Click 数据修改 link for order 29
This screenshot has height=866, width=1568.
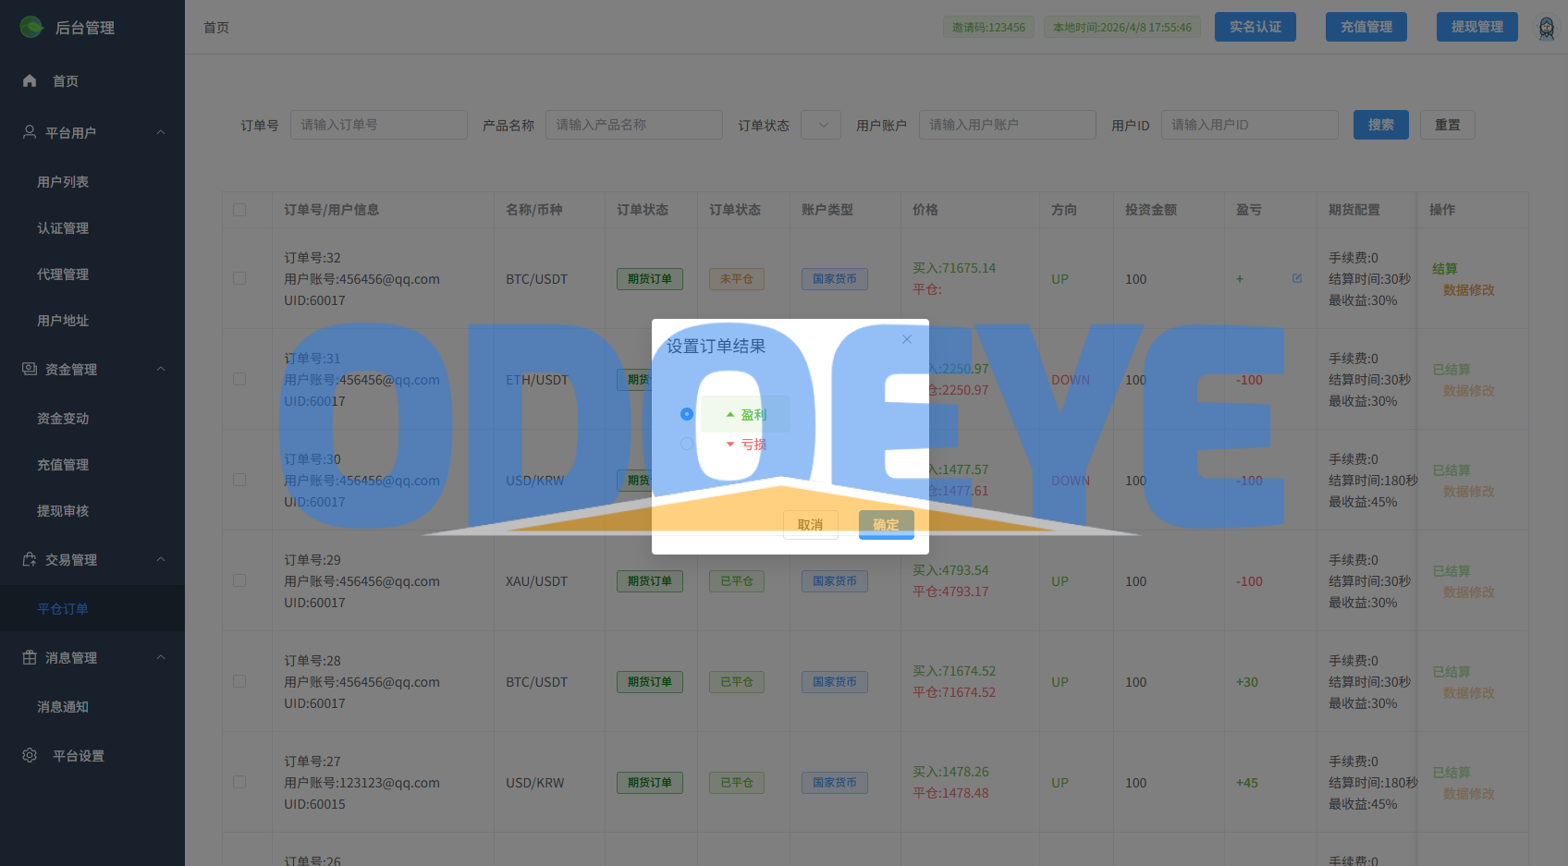1469,592
